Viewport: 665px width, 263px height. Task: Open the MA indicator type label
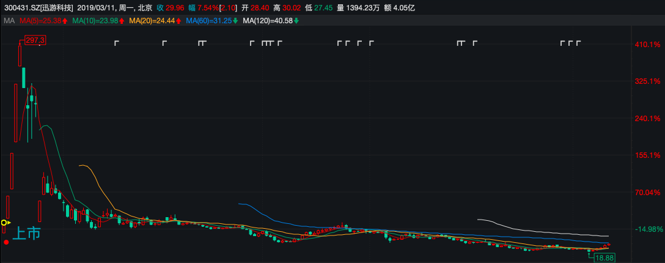coord(9,21)
